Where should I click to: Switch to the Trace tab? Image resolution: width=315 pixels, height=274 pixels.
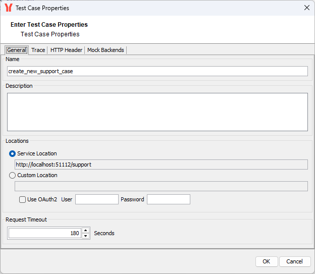pyautogui.click(x=38, y=50)
